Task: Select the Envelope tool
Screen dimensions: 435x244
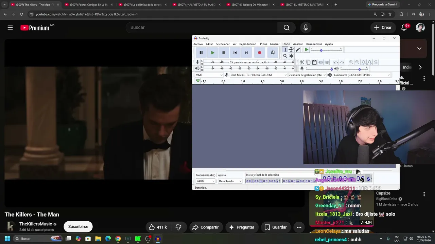Action: tap(291, 50)
